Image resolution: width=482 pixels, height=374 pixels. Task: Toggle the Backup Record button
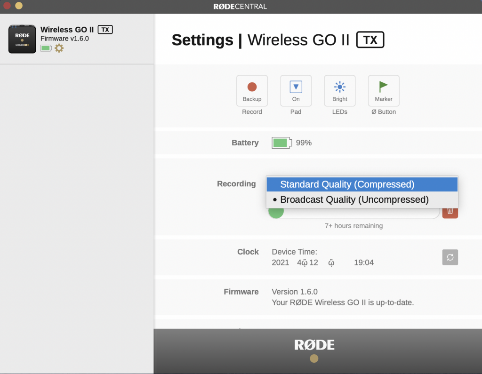point(252,91)
